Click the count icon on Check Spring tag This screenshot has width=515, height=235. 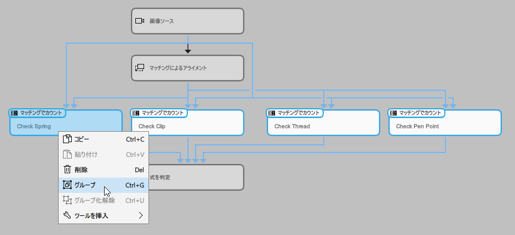click(x=14, y=113)
